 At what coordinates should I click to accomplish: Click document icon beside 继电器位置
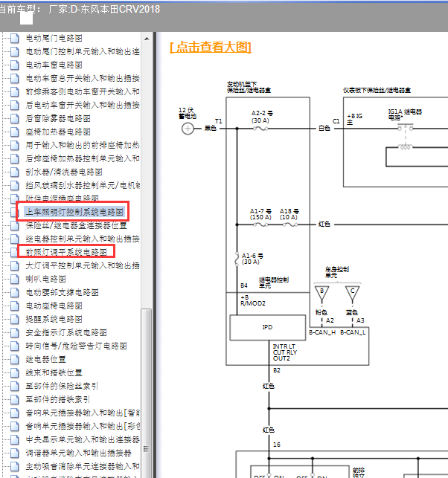(x=14, y=359)
